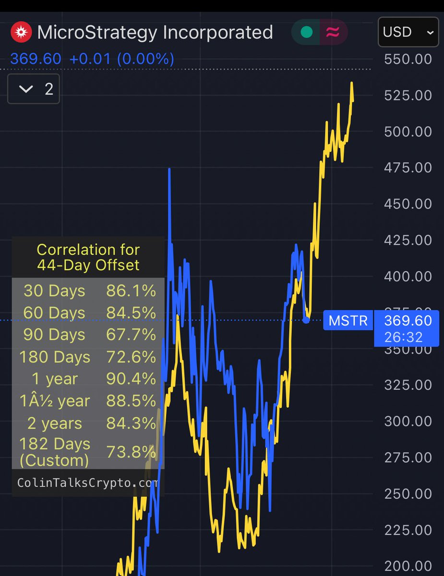The height and width of the screenshot is (576, 444).
Task: Open the USD currency dropdown
Action: point(408,32)
